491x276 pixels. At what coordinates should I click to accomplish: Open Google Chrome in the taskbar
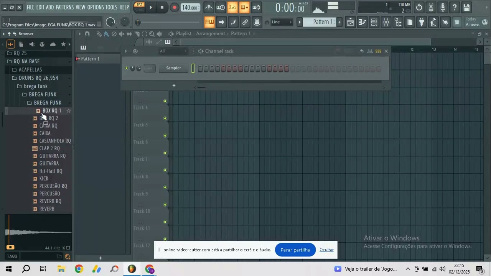pyautogui.click(x=79, y=269)
